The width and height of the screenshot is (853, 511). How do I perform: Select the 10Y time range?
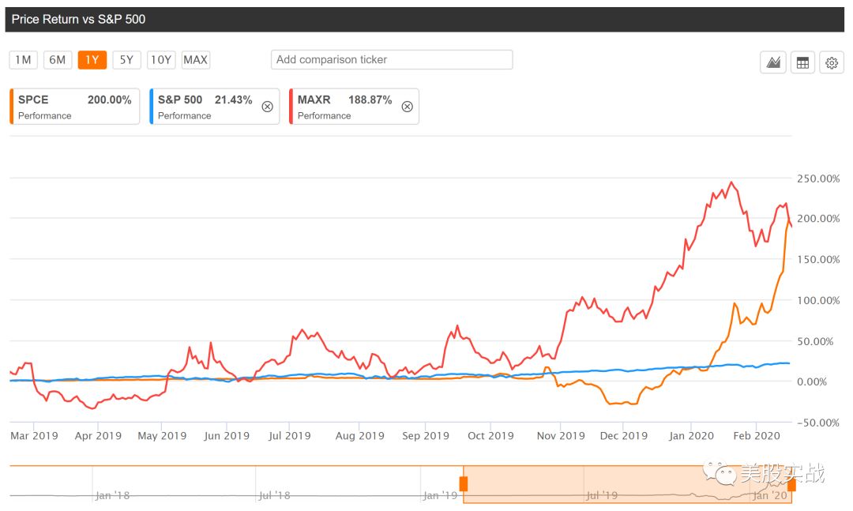pos(161,60)
